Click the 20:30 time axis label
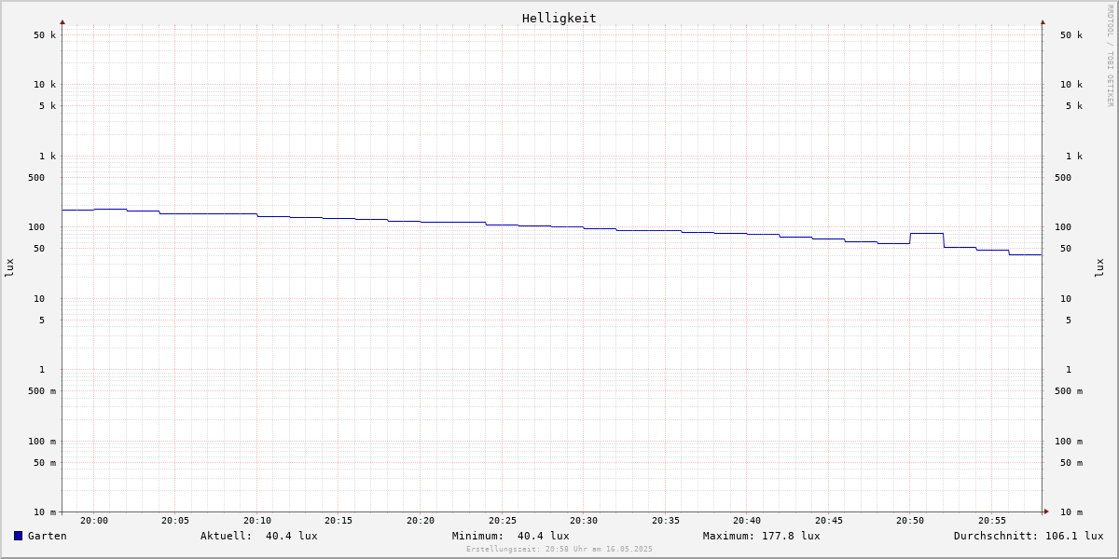This screenshot has width=1119, height=559. pos(584,521)
